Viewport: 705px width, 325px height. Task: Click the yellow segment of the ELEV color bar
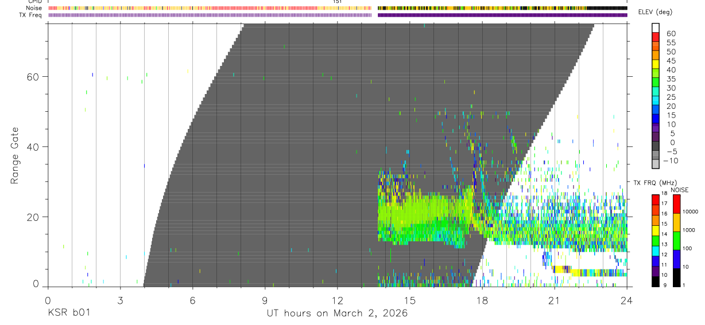pyautogui.click(x=655, y=65)
